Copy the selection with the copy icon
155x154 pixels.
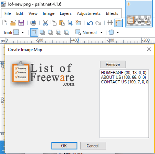tap(53, 23)
